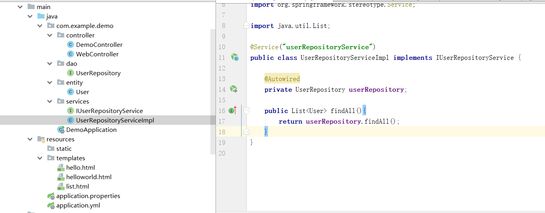Select IUserRepositoryService in the tree
545x213 pixels.
click(x=110, y=111)
